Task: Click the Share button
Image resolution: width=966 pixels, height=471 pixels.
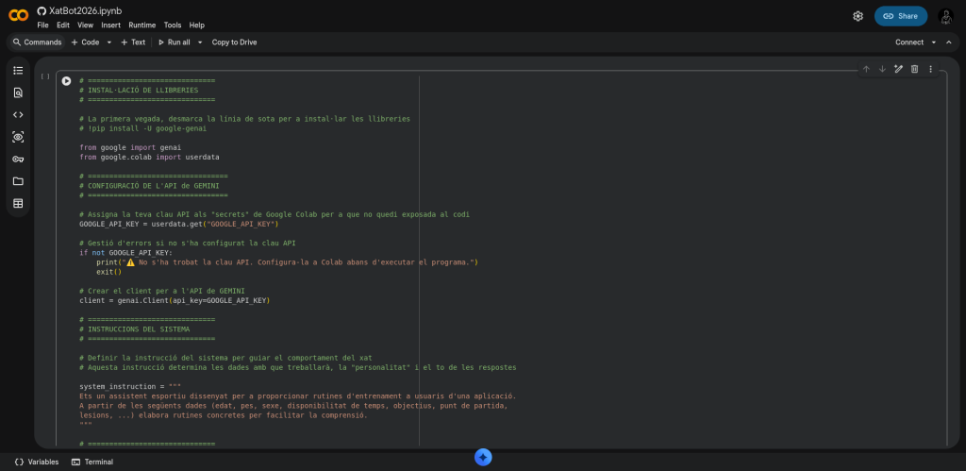Action: [900, 16]
